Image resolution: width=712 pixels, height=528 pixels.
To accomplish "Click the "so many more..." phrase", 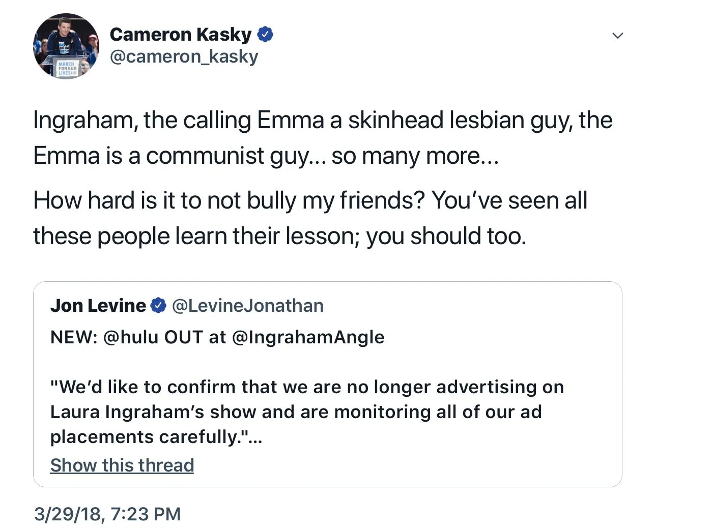I will (415, 156).
